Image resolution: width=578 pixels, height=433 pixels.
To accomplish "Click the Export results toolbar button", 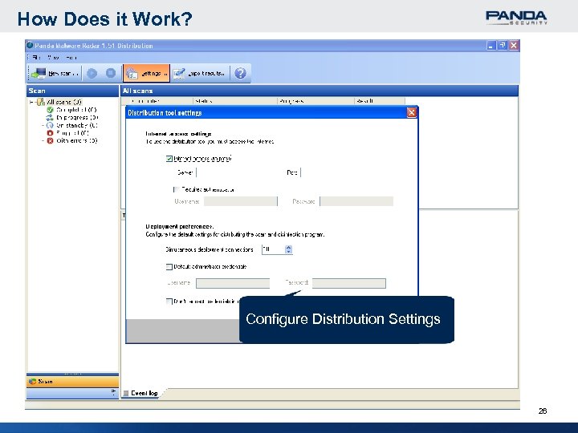I will tap(199, 73).
